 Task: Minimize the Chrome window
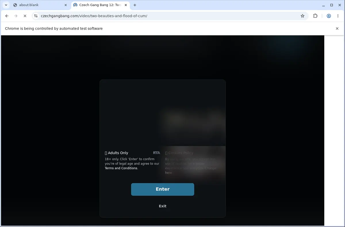tap(324, 5)
